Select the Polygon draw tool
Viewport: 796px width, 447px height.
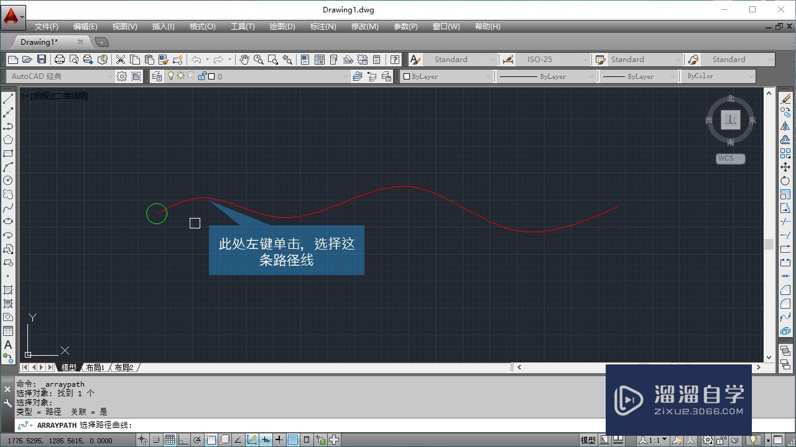(8, 140)
